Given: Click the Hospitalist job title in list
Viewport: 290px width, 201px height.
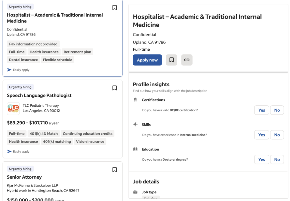Looking at the screenshot, I should [55, 18].
